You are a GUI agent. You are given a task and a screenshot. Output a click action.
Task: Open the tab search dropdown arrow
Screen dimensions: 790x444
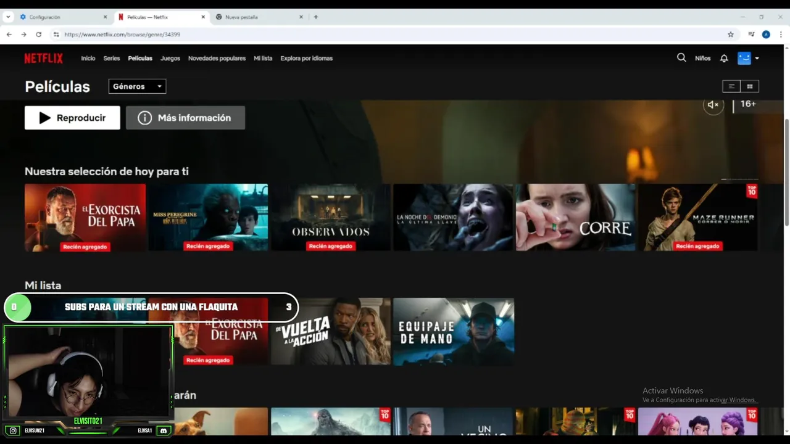tap(8, 17)
